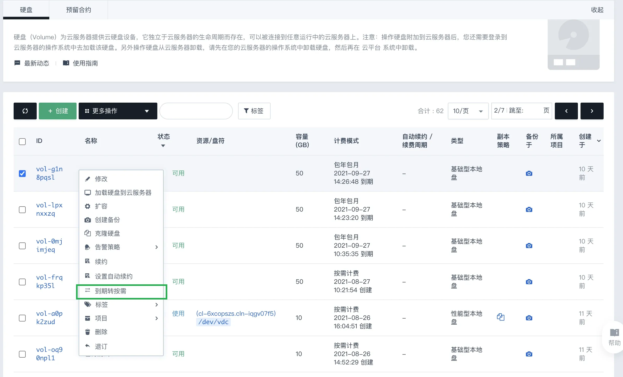Image resolution: width=623 pixels, height=377 pixels.
Task: Check the vol-lpxnxxzq row checkbox
Action: click(x=22, y=210)
